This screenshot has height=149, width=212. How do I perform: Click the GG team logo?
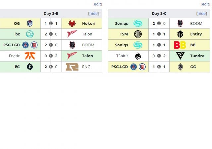click(x=180, y=67)
